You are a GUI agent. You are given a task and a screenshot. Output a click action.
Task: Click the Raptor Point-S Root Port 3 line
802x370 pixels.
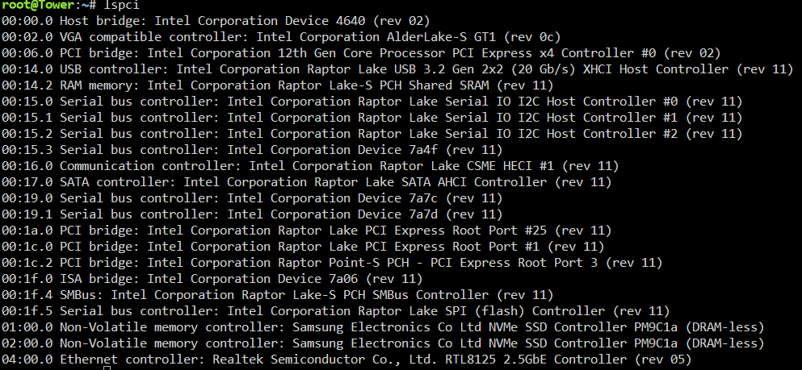point(333,263)
